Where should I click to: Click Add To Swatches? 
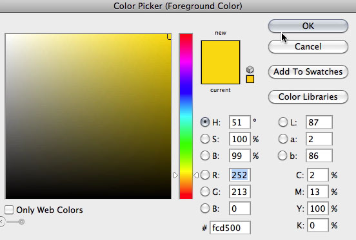[308, 72]
